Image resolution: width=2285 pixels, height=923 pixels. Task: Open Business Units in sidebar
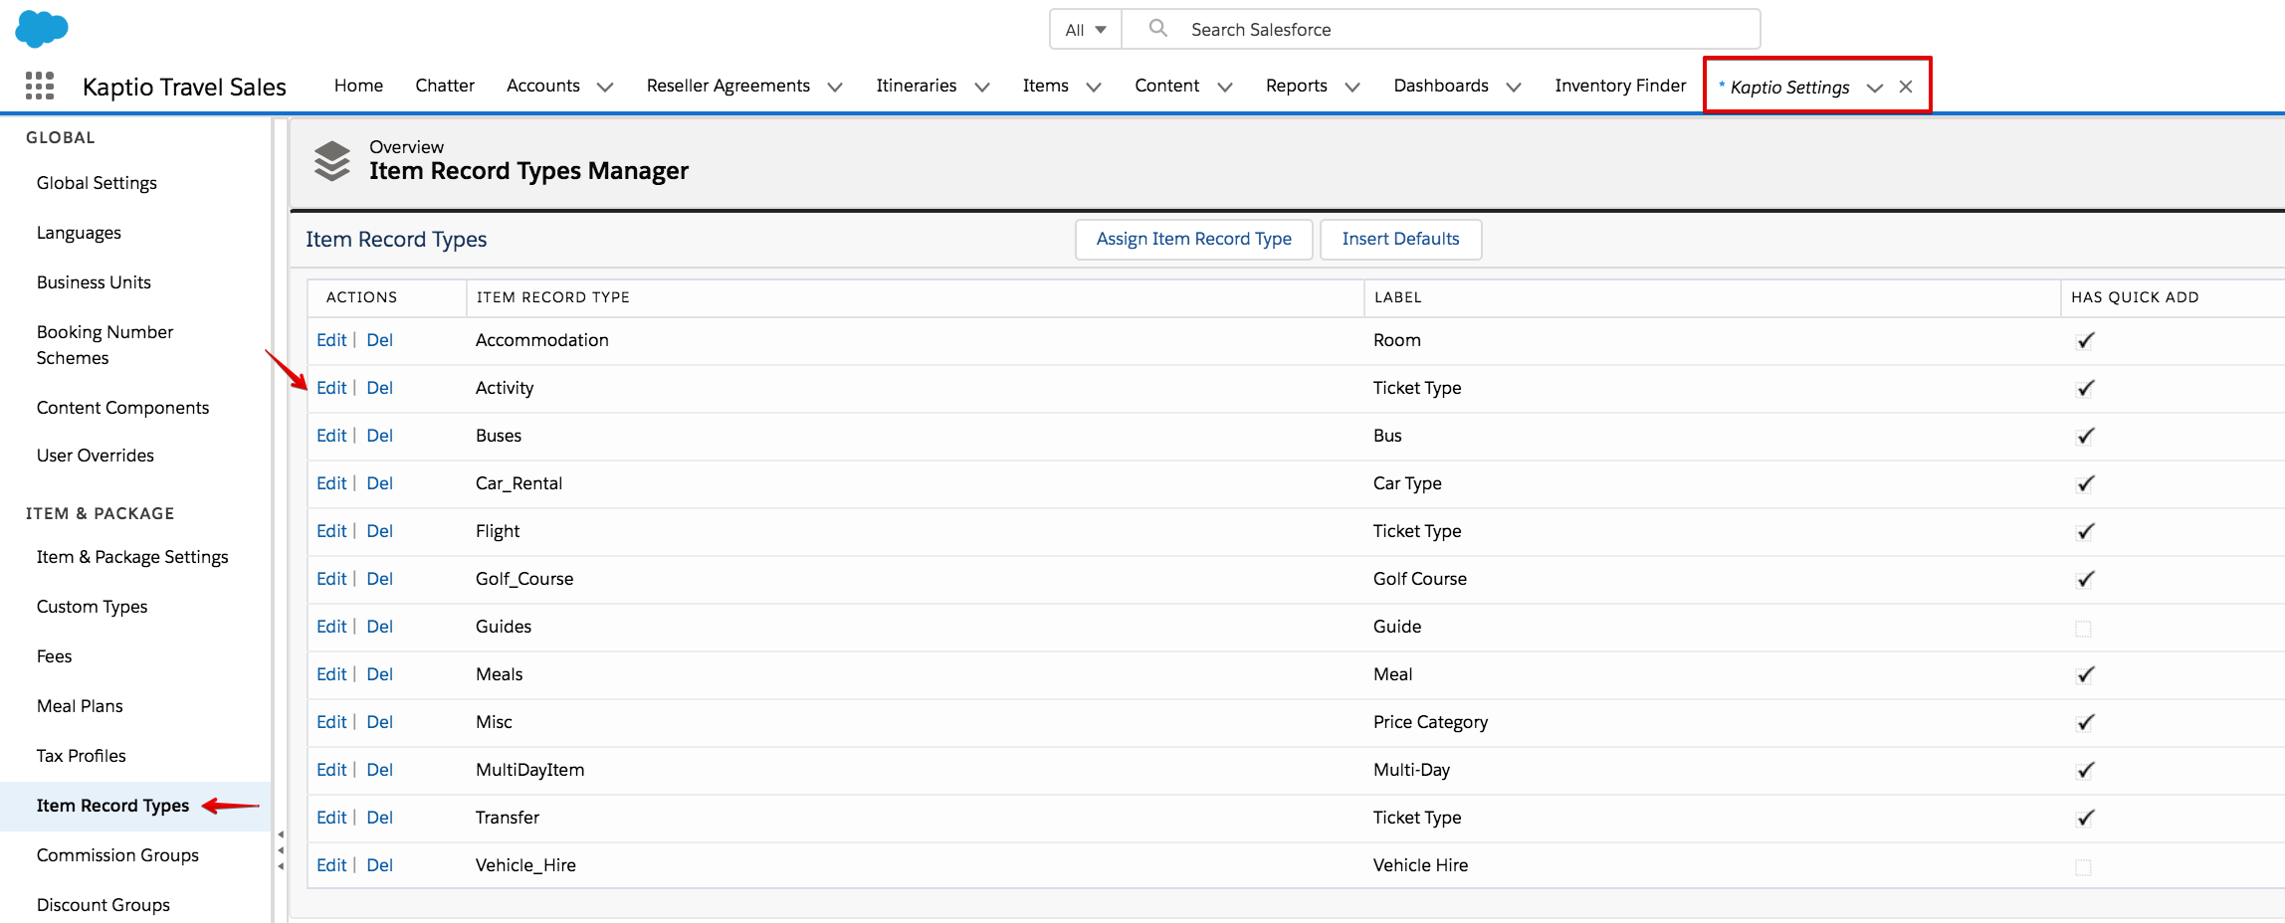(94, 282)
